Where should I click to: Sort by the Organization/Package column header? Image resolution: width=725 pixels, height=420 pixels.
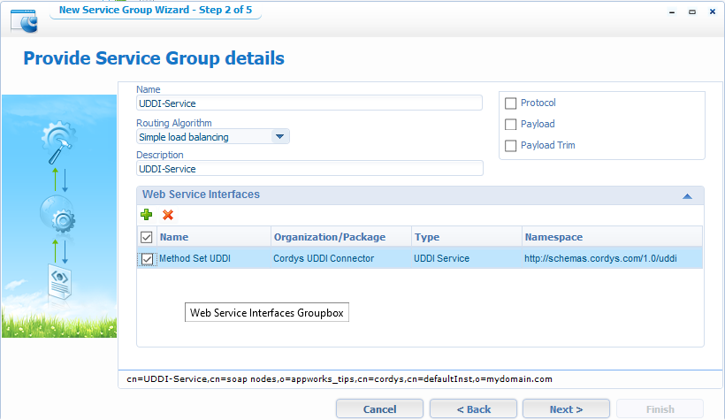pos(340,237)
